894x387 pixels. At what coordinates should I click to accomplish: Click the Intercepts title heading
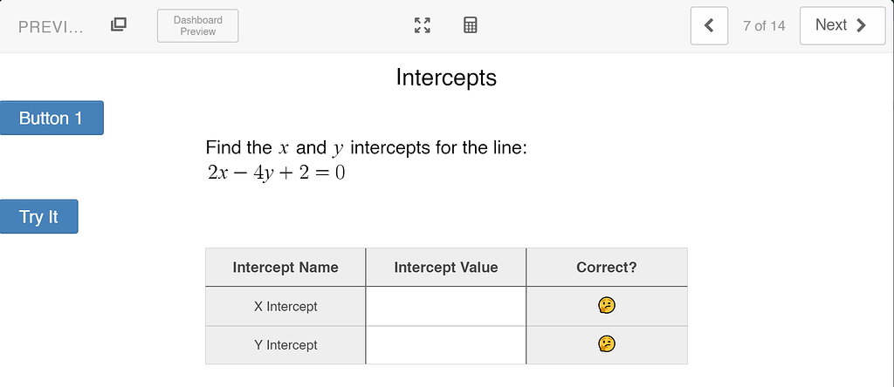tap(446, 78)
